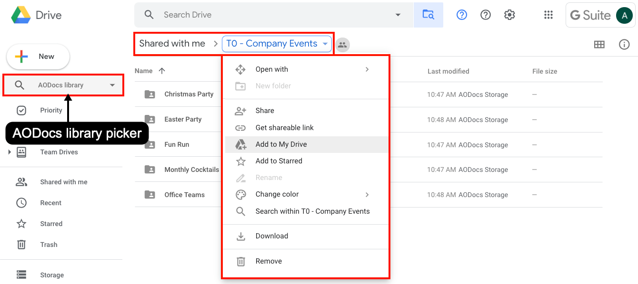Viewport: 638px width, 284px height.
Task: Click the Shared with me people icon
Action: pos(21,182)
